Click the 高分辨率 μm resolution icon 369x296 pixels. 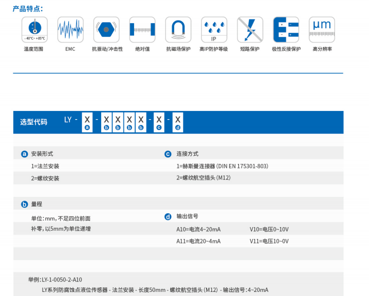tap(322, 30)
